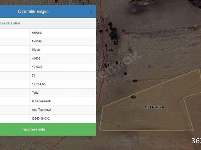Click the 121475/74 parcel label on map
201x150 pixels.
point(155,107)
